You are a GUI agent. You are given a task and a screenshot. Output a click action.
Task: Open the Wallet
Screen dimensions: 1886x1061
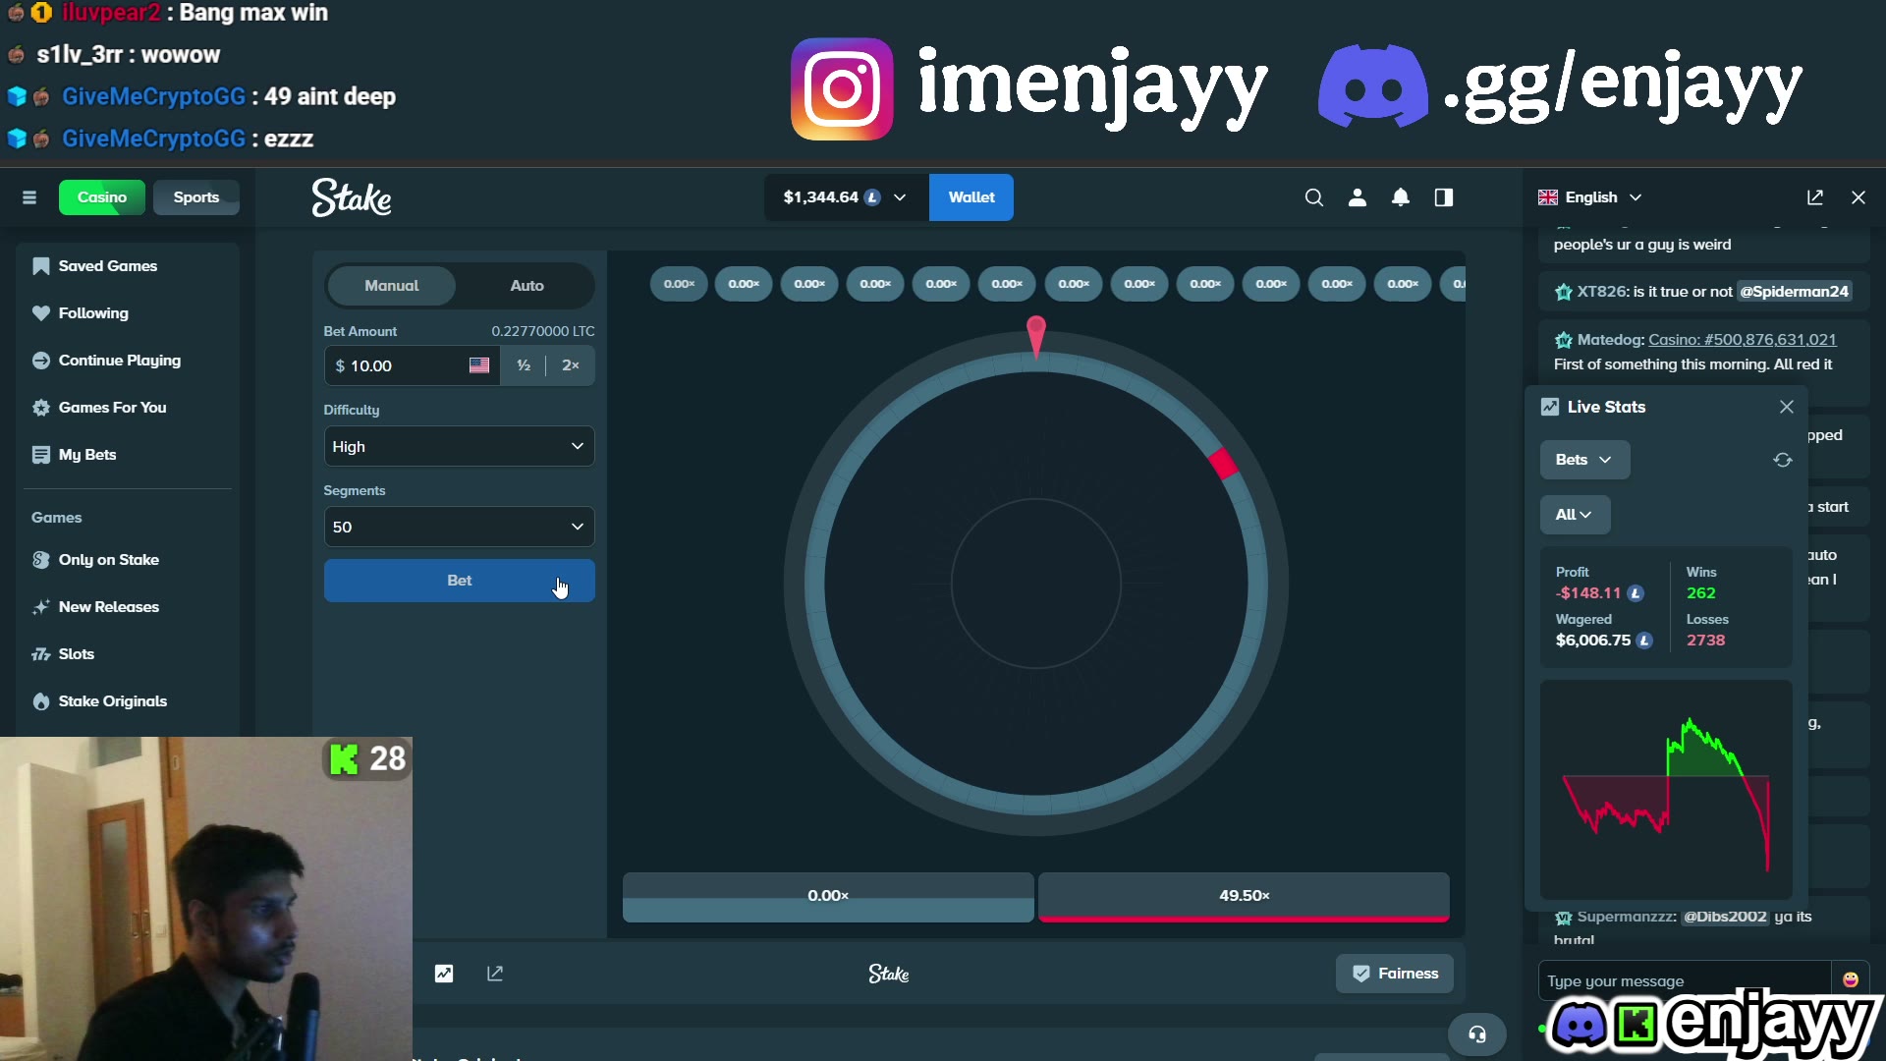(x=971, y=197)
